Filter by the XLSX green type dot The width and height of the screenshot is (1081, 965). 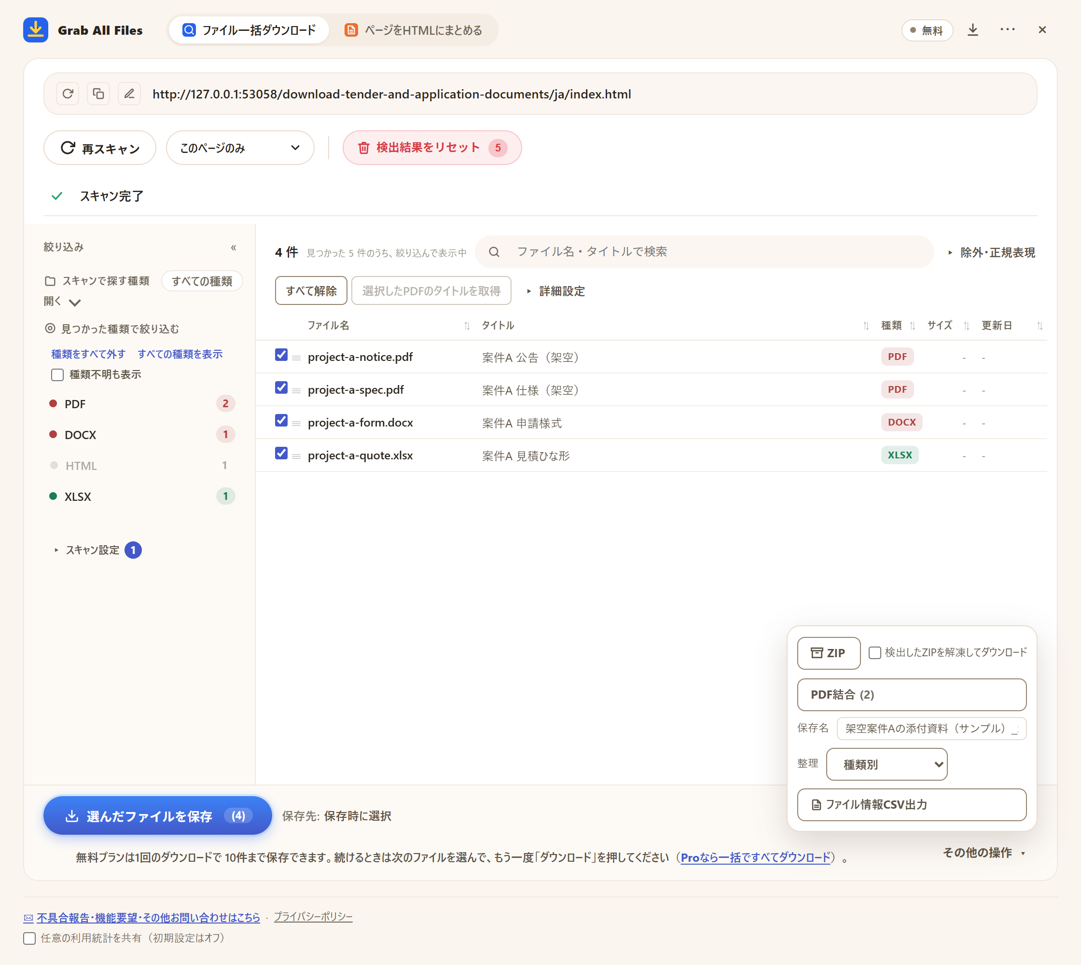coord(53,496)
